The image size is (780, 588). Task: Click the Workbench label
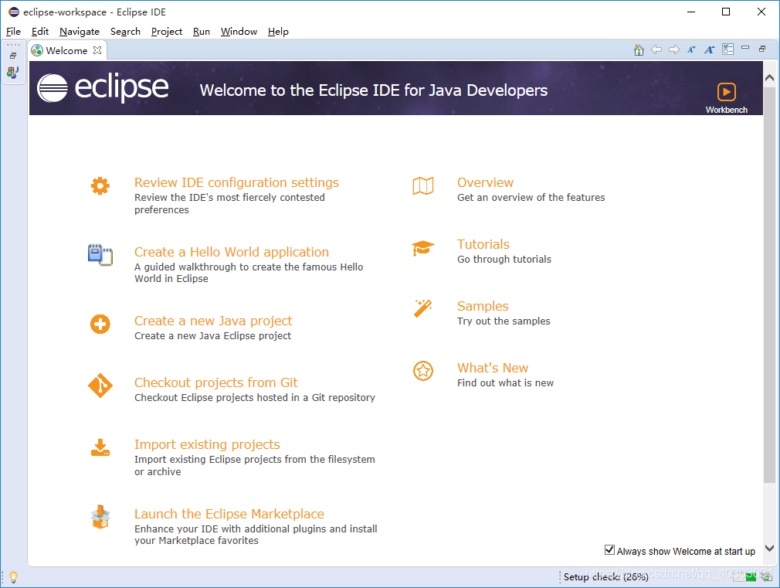click(x=726, y=110)
